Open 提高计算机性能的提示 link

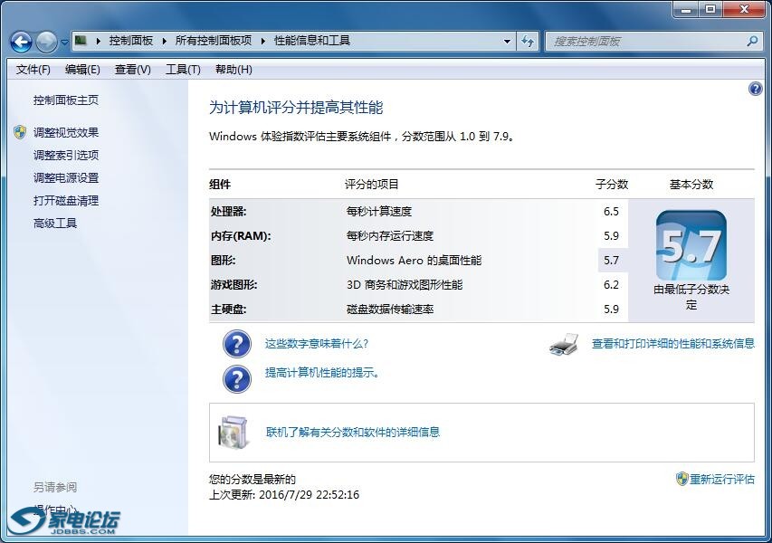tap(322, 373)
